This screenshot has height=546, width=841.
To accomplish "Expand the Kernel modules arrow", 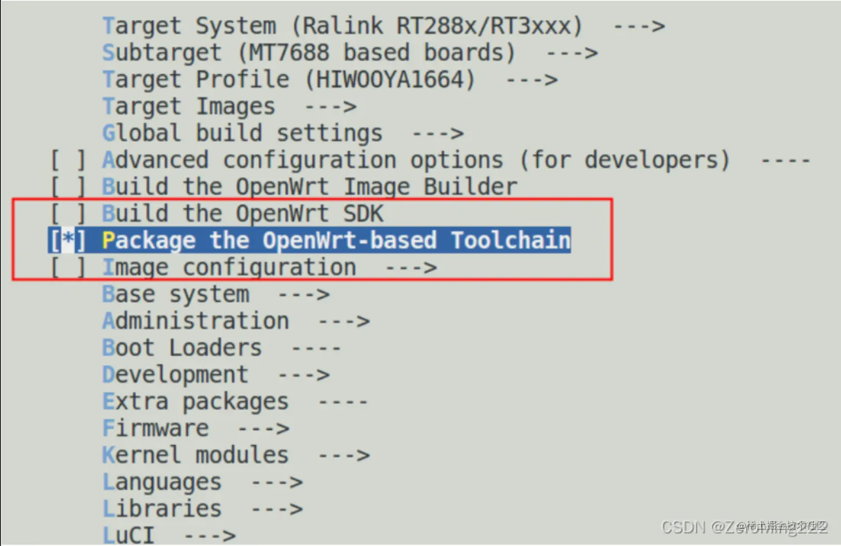I will tap(344, 455).
